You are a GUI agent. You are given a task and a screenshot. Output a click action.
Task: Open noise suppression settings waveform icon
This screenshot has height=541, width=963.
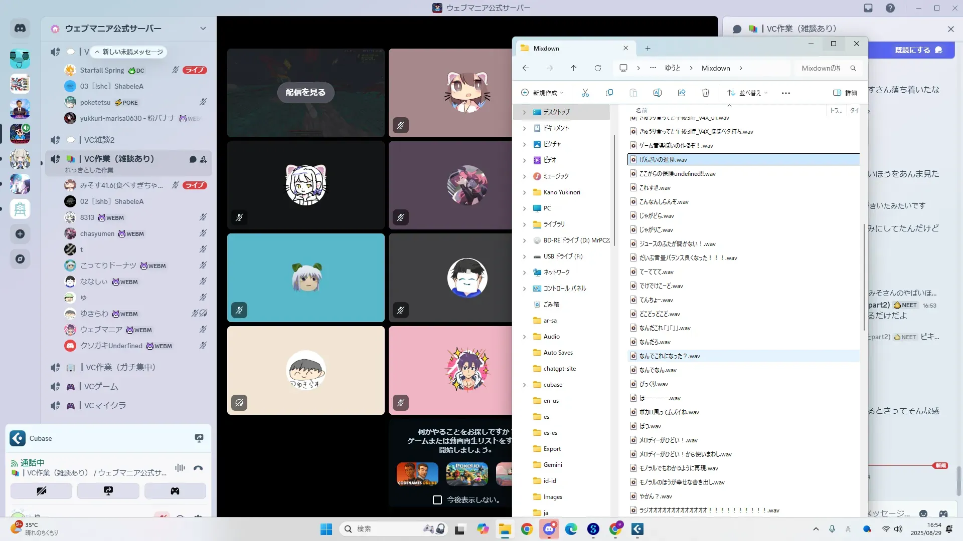click(x=180, y=468)
